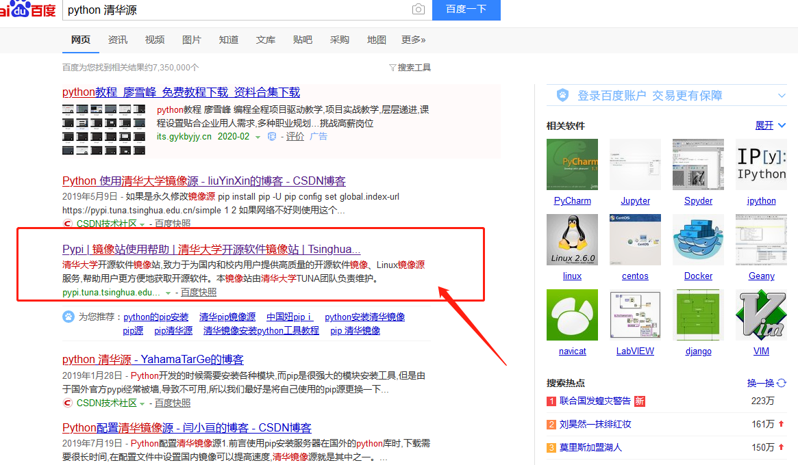The height and width of the screenshot is (465, 798).
Task: Expand dropdown arrow after its.gykbyjy.cn 2020-02
Action: tap(258, 137)
